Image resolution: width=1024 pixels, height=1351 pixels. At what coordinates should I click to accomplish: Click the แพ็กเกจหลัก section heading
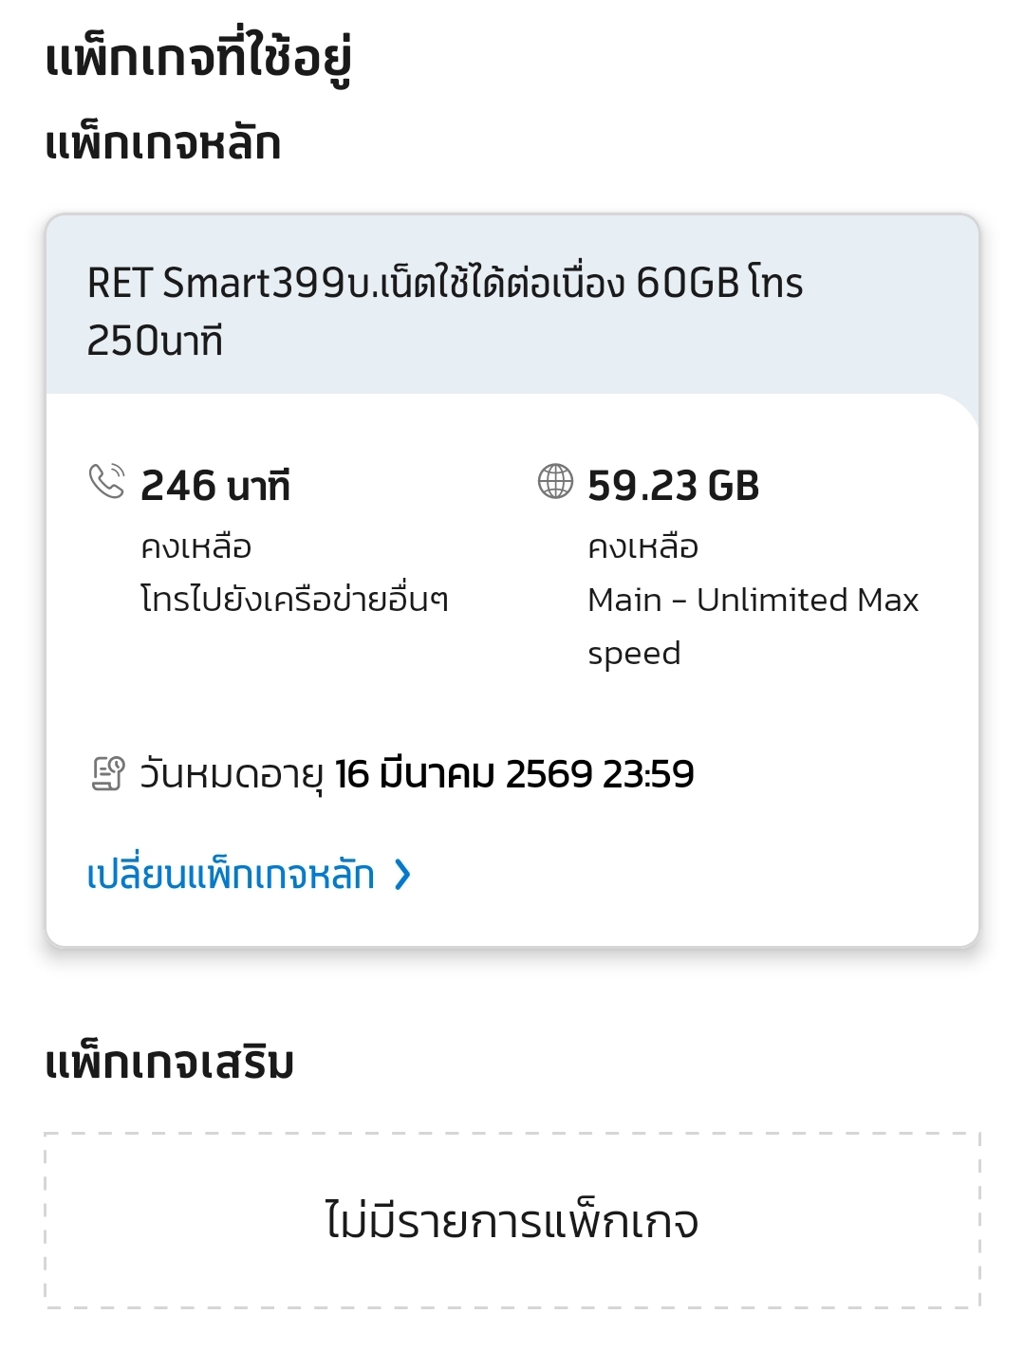tap(163, 144)
